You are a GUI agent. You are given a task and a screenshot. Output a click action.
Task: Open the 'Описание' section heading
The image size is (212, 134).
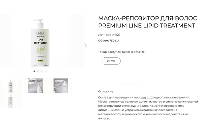click(x=106, y=91)
